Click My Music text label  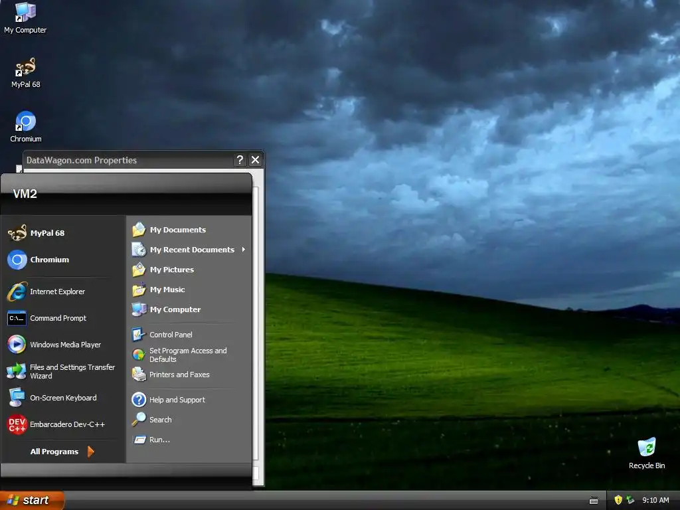coord(167,290)
